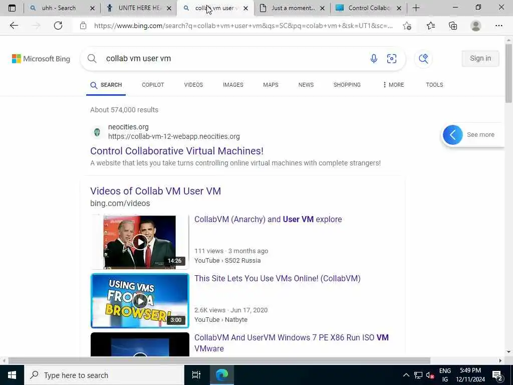Open the Windows Start menu
This screenshot has height=385, width=513.
(x=12, y=375)
